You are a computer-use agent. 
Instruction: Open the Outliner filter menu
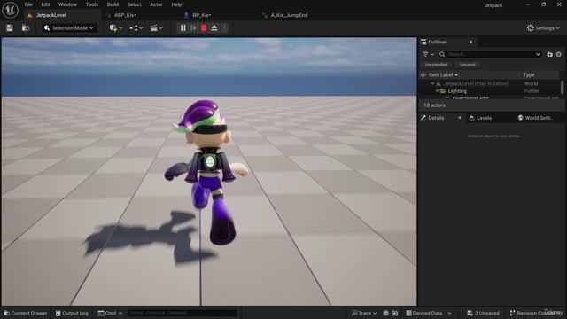pyautogui.click(x=428, y=54)
